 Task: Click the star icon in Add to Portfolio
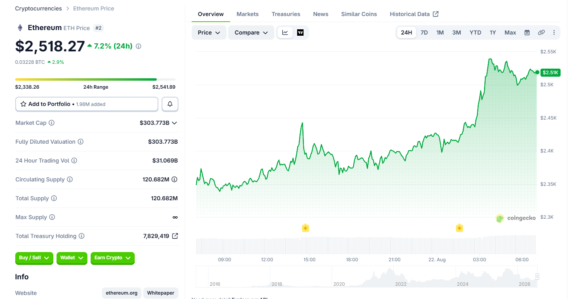(x=24, y=104)
